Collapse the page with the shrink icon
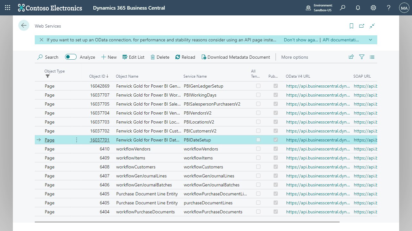Viewport: 412px width, 231px height. [x=372, y=26]
